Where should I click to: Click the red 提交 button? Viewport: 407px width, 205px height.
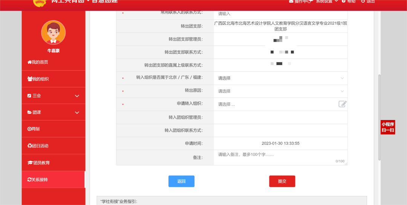point(282,181)
